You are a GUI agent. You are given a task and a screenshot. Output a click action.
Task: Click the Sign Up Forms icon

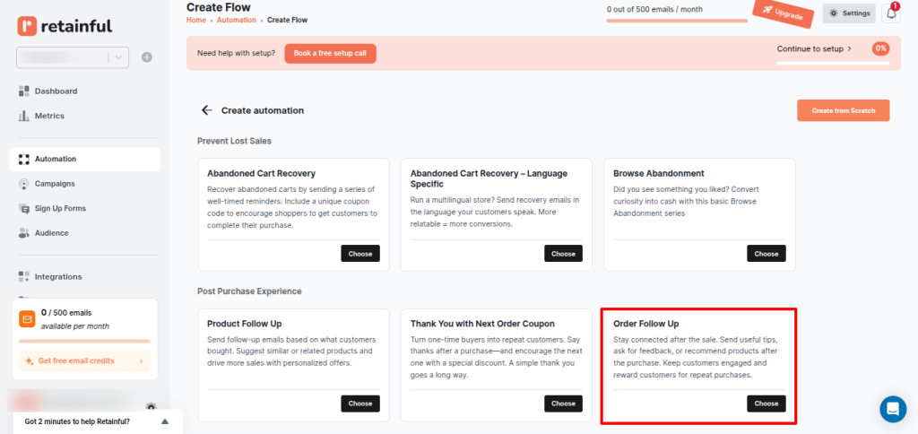point(24,209)
